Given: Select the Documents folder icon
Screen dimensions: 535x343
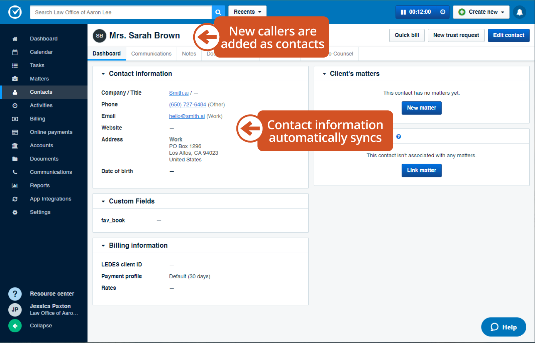Looking at the screenshot, I should pyautogui.click(x=15, y=159).
